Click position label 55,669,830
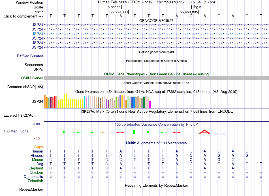This screenshot has width=269, height=196. 119,12
